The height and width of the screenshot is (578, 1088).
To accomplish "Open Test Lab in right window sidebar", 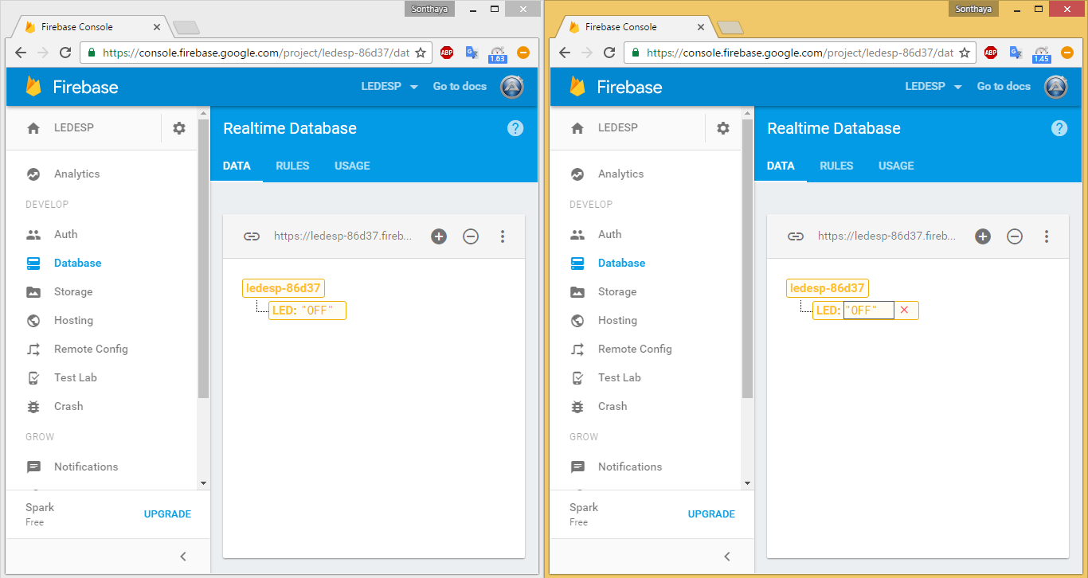I will click(x=646, y=377).
